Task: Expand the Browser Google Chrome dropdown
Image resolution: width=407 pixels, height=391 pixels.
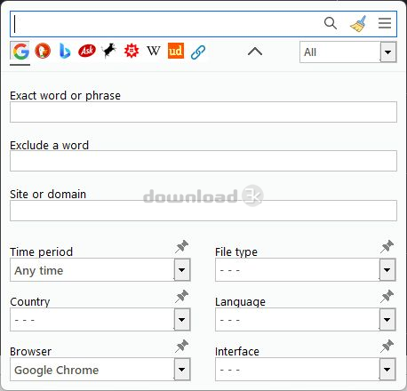Action: tap(100, 370)
